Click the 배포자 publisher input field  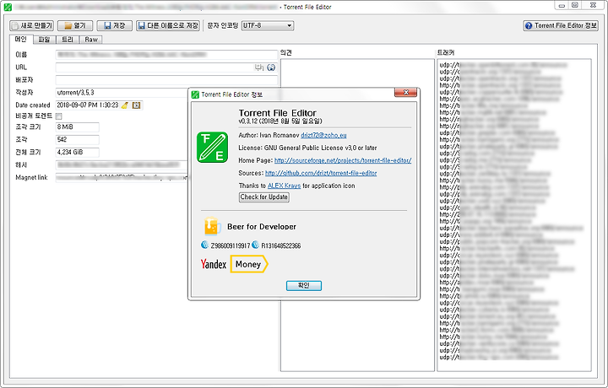(x=166, y=80)
